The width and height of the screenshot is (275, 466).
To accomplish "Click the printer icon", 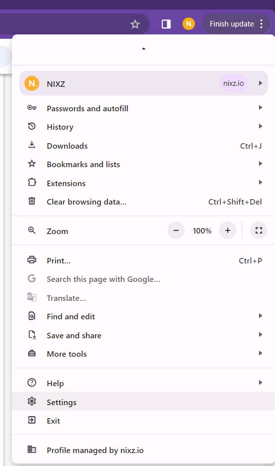I will pyautogui.click(x=32, y=260).
